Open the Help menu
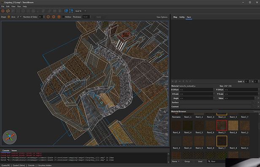Viewport: 260px width, 167px height. (x=25, y=6)
